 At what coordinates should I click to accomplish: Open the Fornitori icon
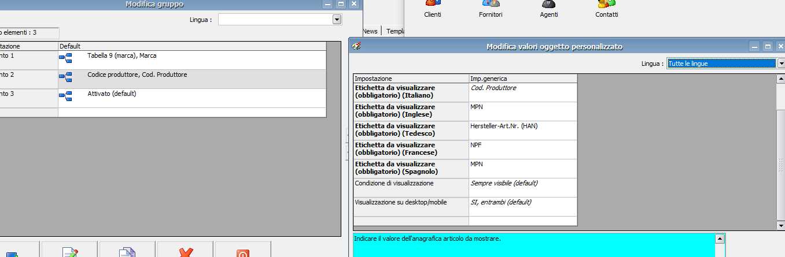pos(491,9)
